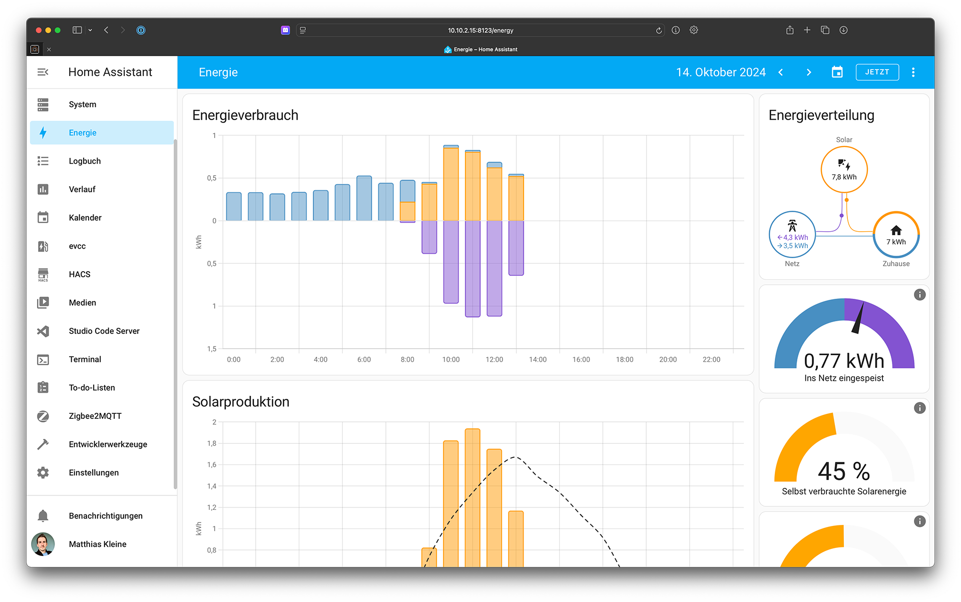The height and width of the screenshot is (602, 961).
Task: Open Matthias Kleine user profile
Action: pyautogui.click(x=102, y=544)
